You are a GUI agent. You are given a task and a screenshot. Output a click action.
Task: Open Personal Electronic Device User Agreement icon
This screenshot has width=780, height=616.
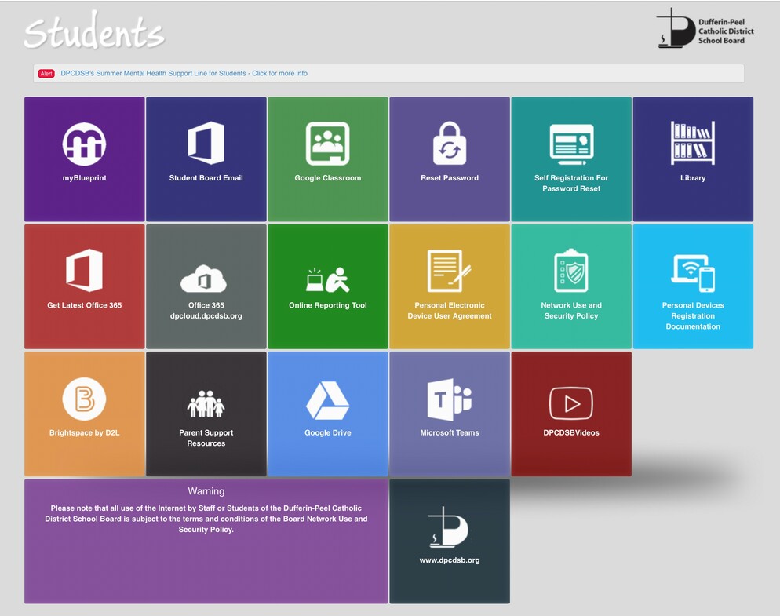click(449, 271)
